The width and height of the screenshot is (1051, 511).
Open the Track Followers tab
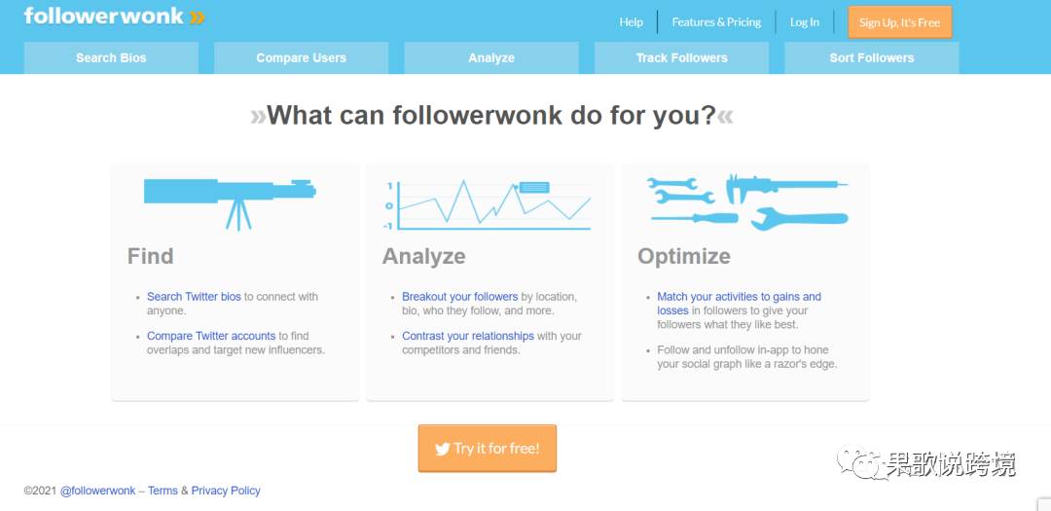681,57
